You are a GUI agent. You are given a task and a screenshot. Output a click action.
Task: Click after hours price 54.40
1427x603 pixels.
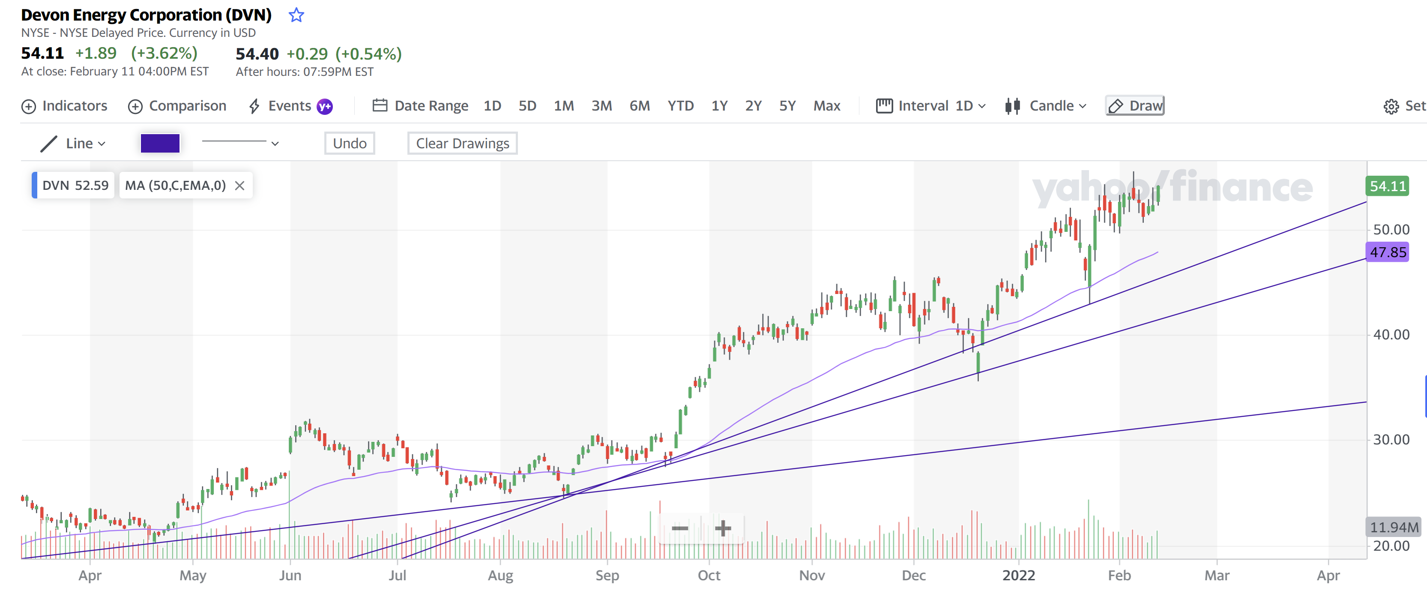(257, 54)
